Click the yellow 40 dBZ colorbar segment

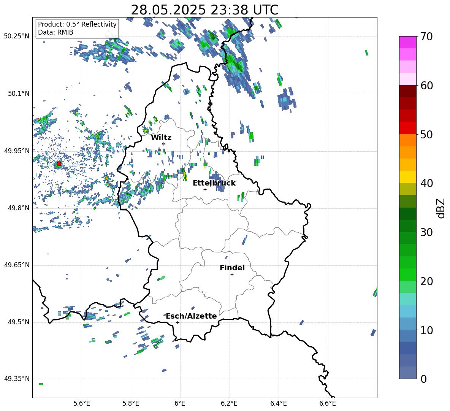(x=408, y=177)
